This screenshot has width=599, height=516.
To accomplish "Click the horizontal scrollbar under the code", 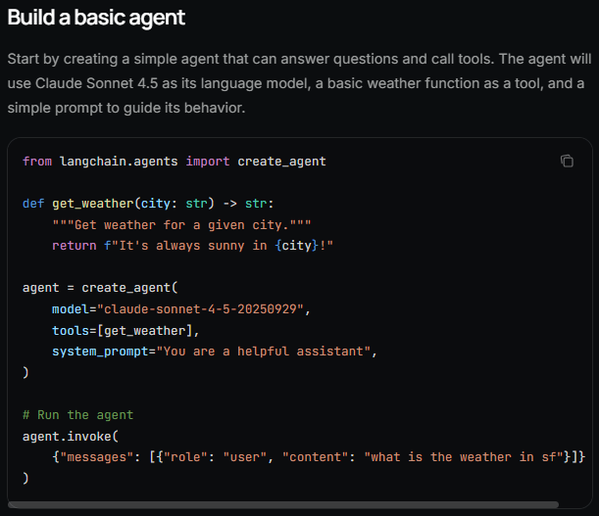I will pyautogui.click(x=283, y=504).
